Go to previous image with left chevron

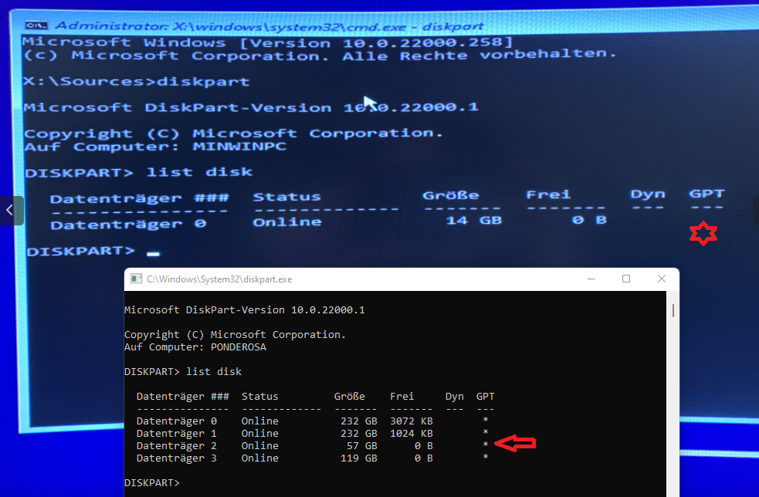point(10,211)
